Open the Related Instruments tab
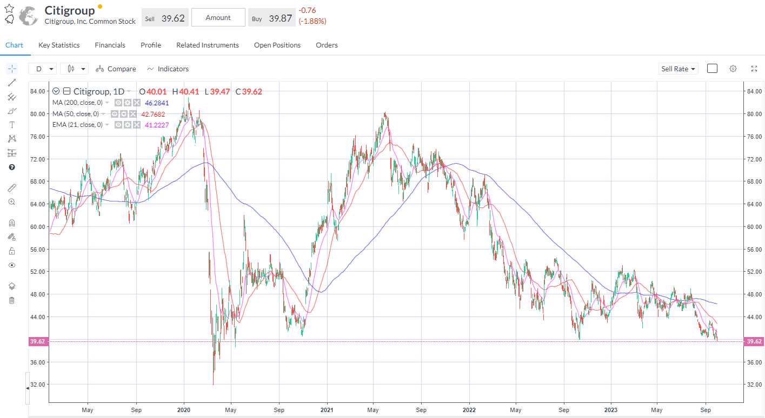Image resolution: width=765 pixels, height=418 pixels. pos(208,45)
